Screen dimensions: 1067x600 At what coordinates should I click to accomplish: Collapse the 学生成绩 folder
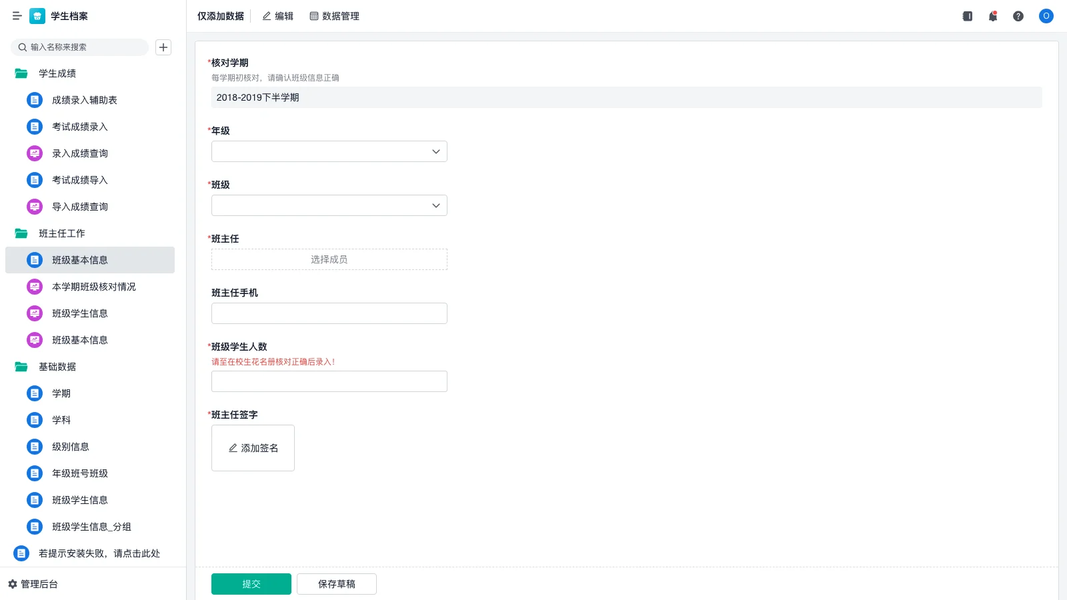click(21, 73)
